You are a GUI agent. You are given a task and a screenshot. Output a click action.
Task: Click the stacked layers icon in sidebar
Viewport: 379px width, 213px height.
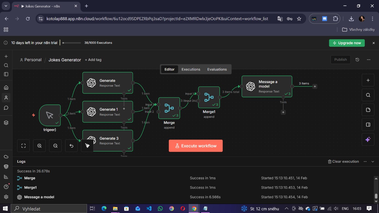[x=6, y=123]
